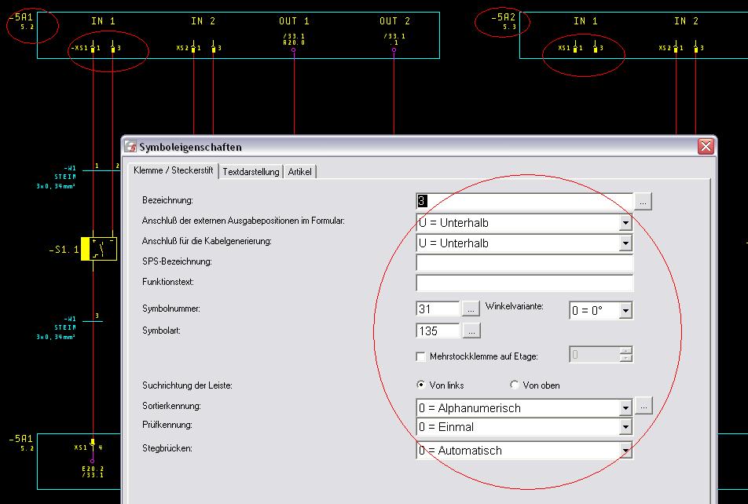The width and height of the screenshot is (748, 504).
Task: Click the Bezeichnung input field
Action: (524, 201)
